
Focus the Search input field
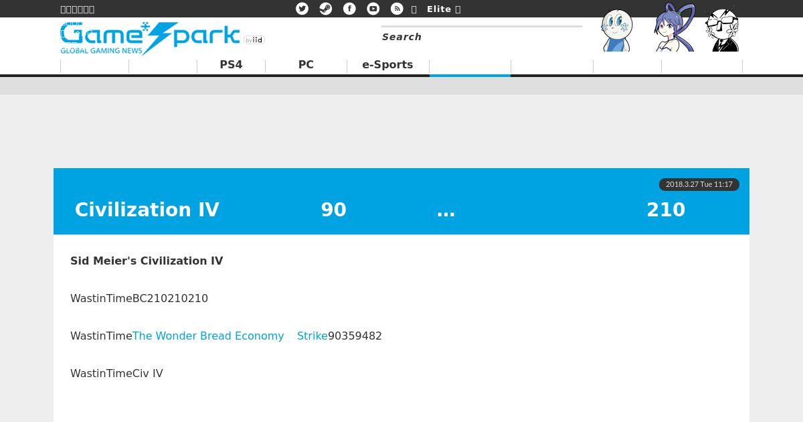coord(482,37)
